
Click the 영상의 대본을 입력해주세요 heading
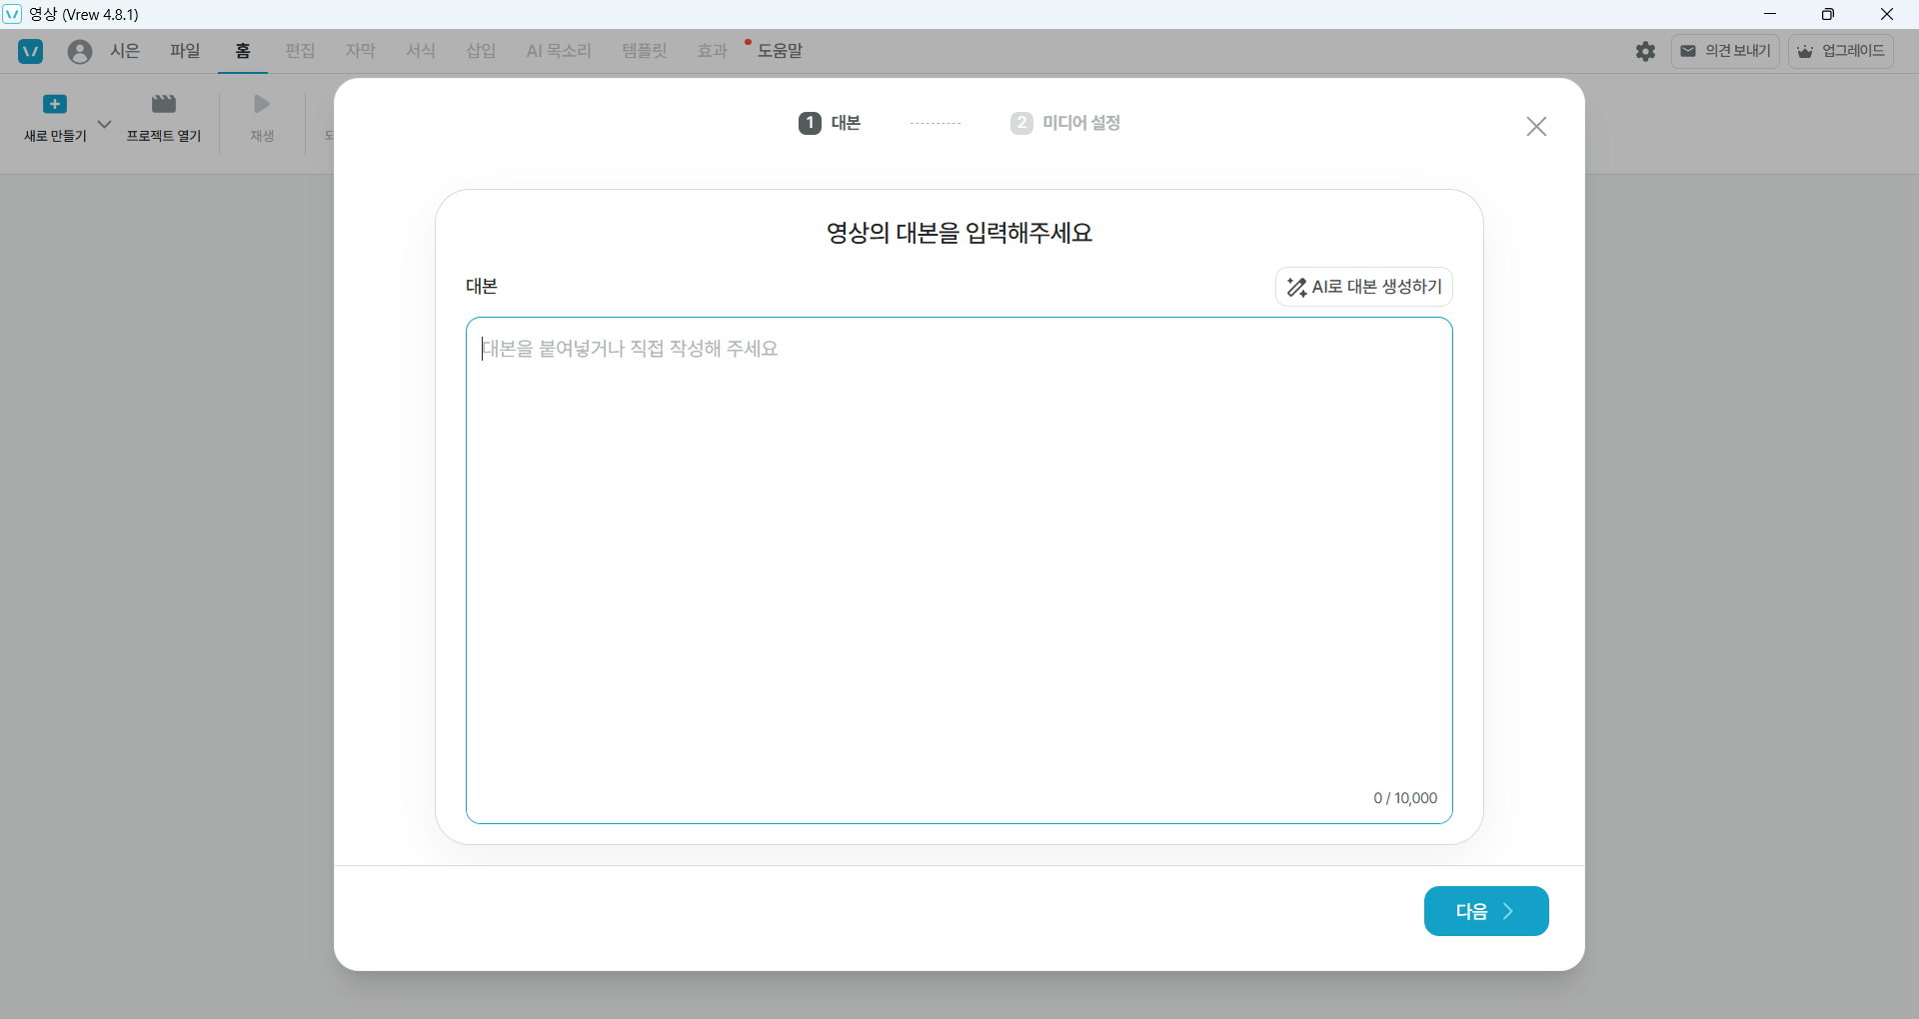click(959, 233)
